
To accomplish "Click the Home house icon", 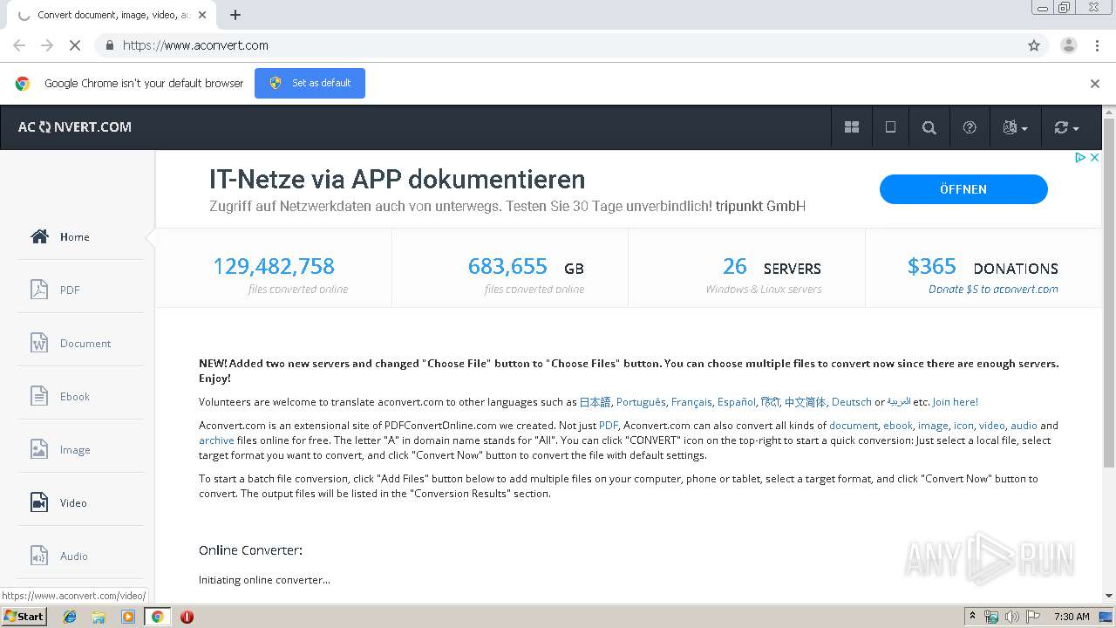I will [39, 236].
